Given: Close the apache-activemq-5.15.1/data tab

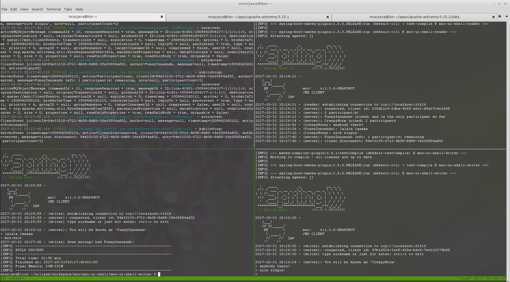Looking at the screenshot, I should [494, 17].
